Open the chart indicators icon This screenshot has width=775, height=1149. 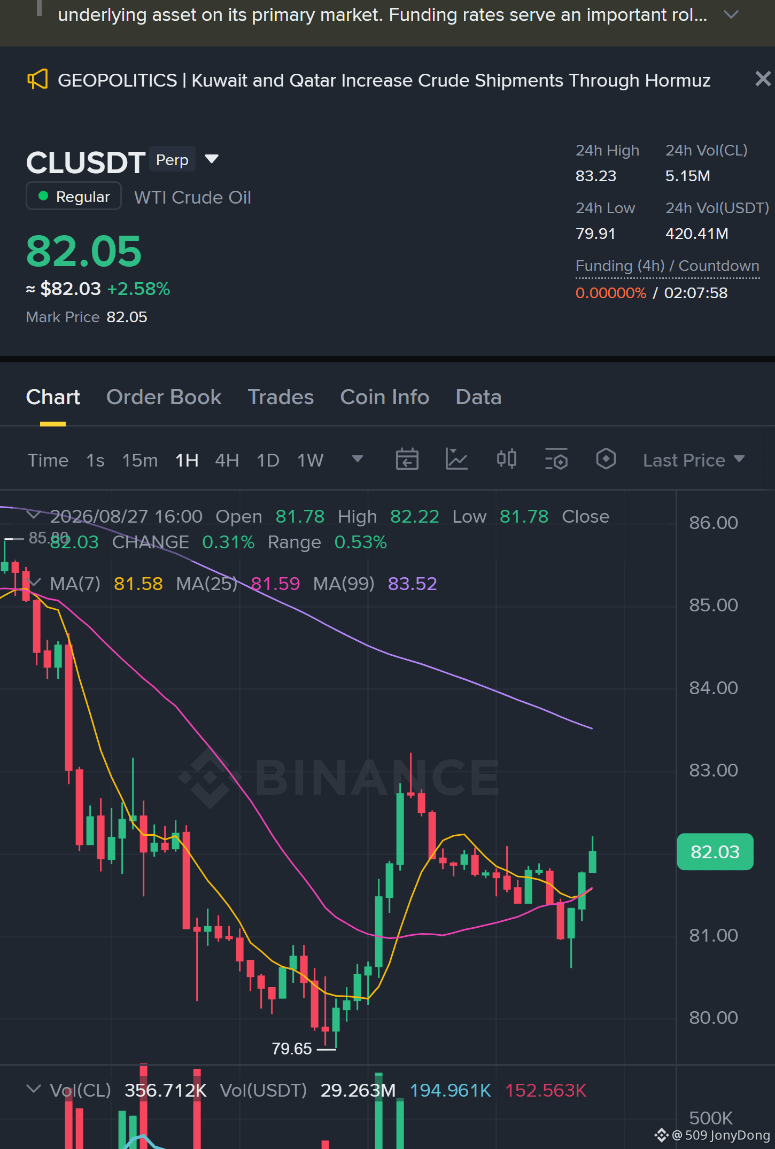(x=456, y=459)
